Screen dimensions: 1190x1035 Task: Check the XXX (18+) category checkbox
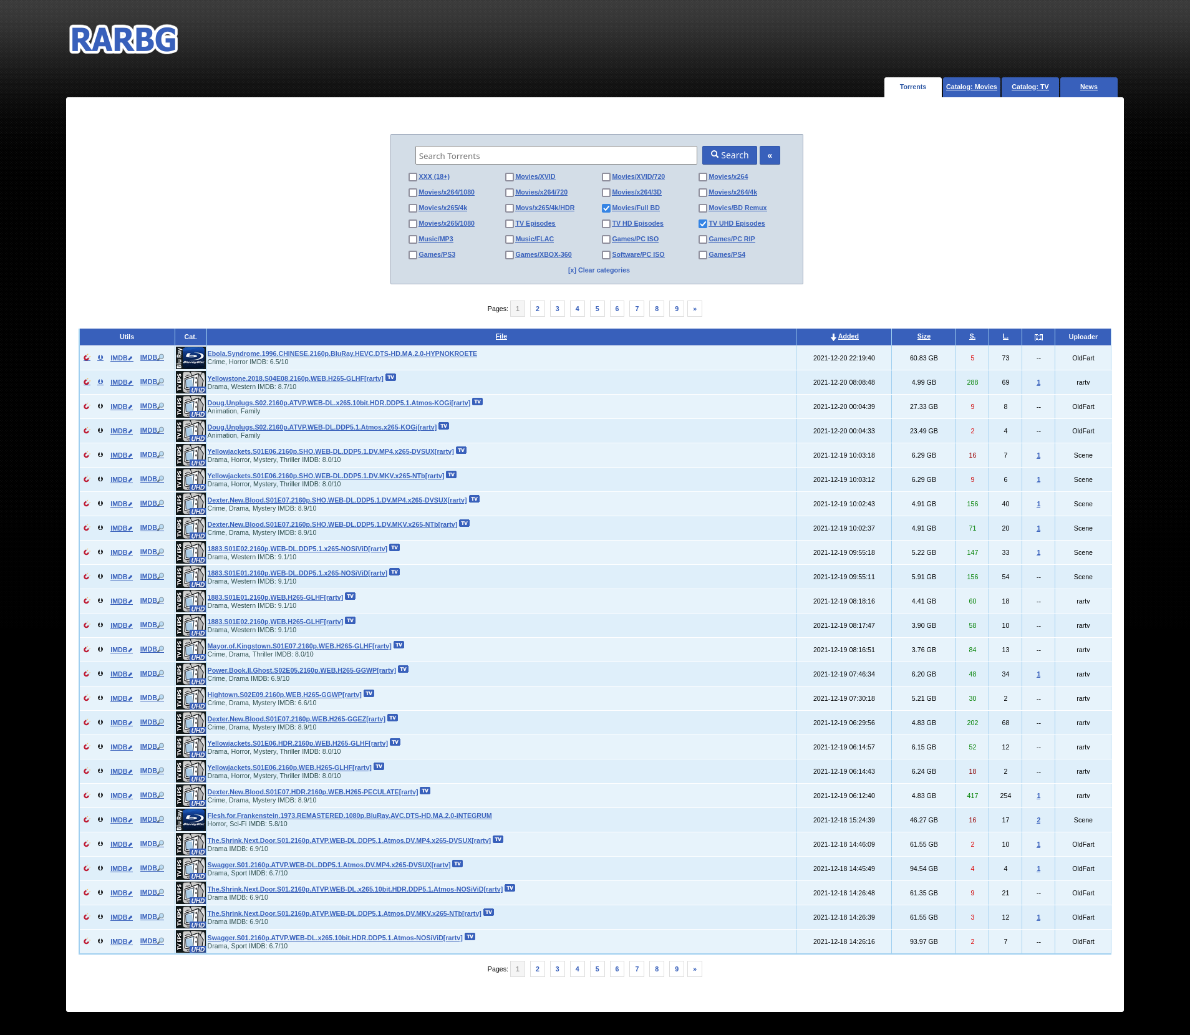pos(412,177)
